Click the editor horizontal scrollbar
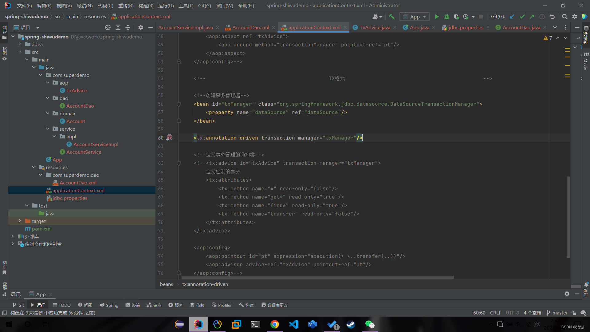The width and height of the screenshot is (590, 332). [x=317, y=277]
